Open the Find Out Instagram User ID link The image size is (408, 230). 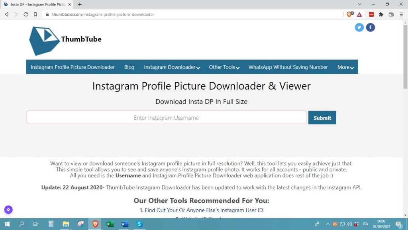(x=204, y=210)
